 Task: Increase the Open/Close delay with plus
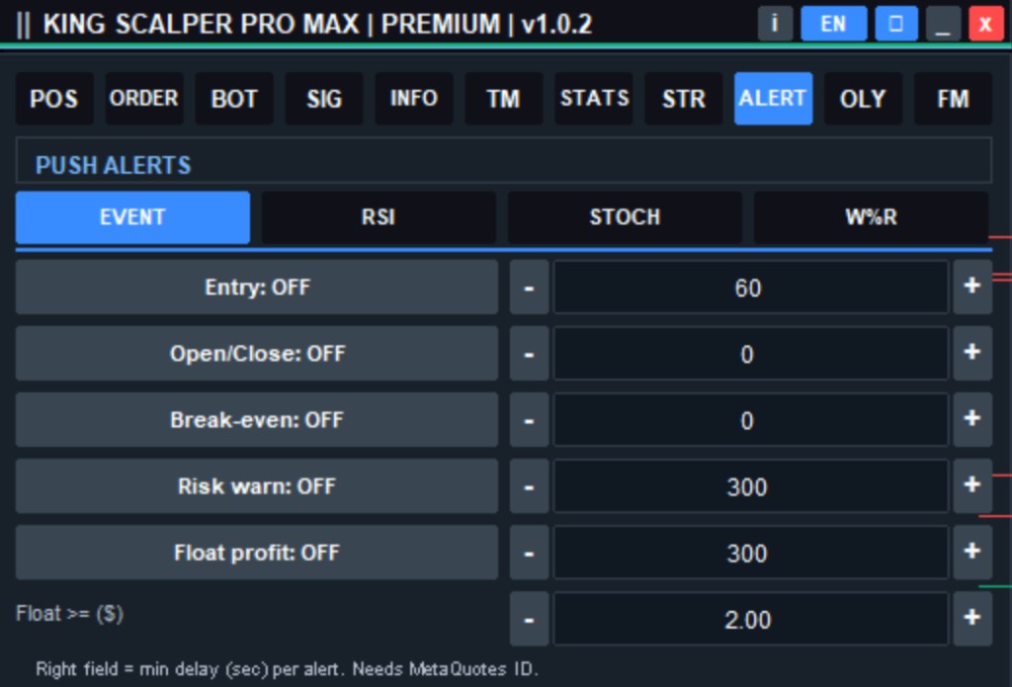coord(972,354)
